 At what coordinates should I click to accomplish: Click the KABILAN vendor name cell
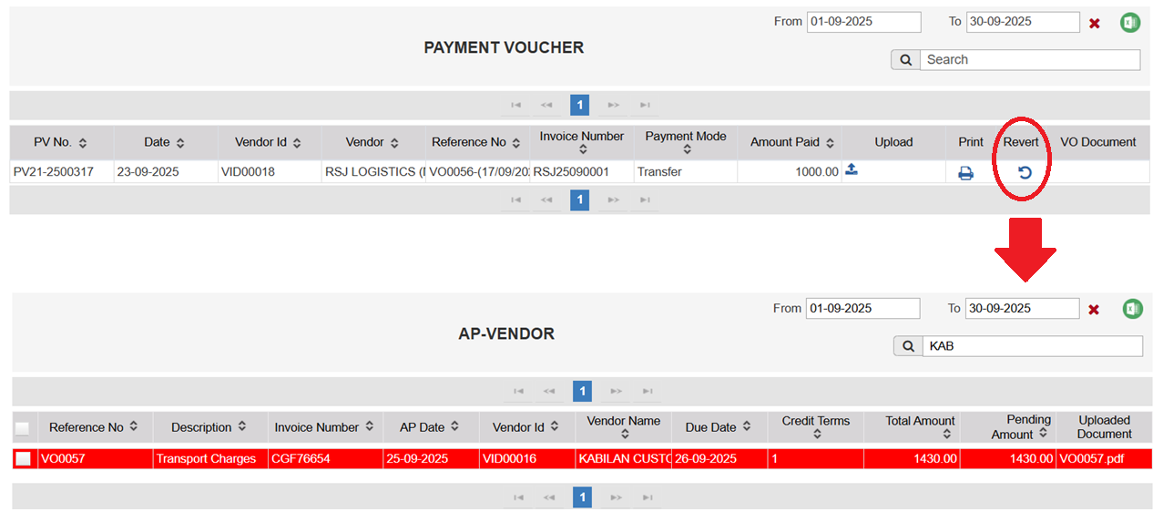click(x=625, y=459)
